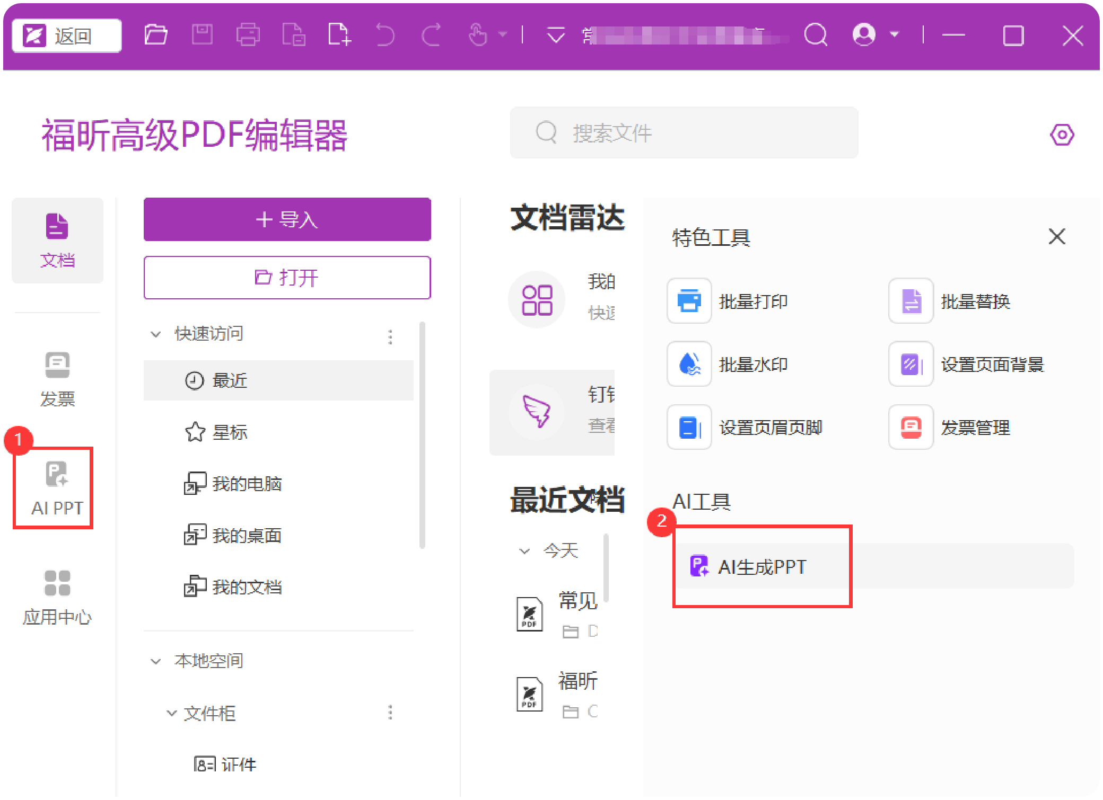Select the hand touch mode icon
The image size is (1103, 800).
coord(478,35)
